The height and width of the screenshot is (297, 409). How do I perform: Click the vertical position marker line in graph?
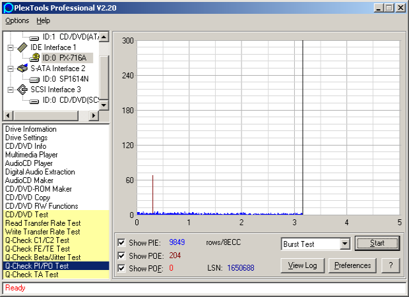(303, 128)
